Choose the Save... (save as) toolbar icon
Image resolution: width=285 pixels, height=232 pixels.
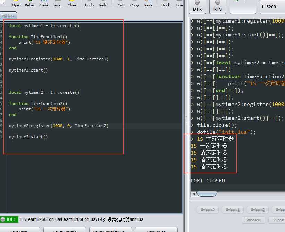tap(58, 3)
